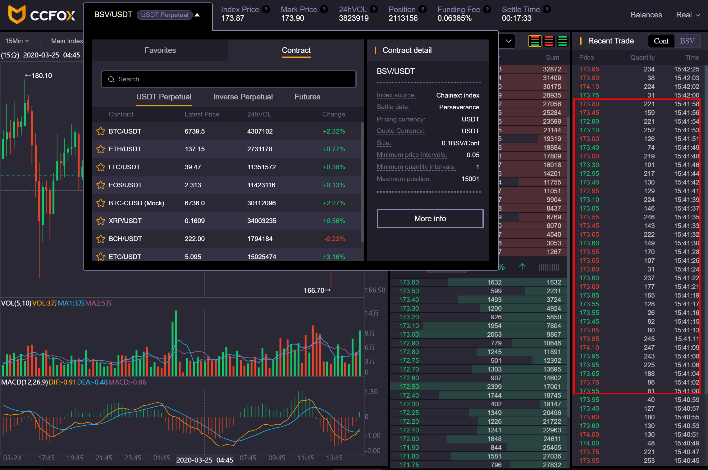Switch to the Contract tab

[296, 50]
